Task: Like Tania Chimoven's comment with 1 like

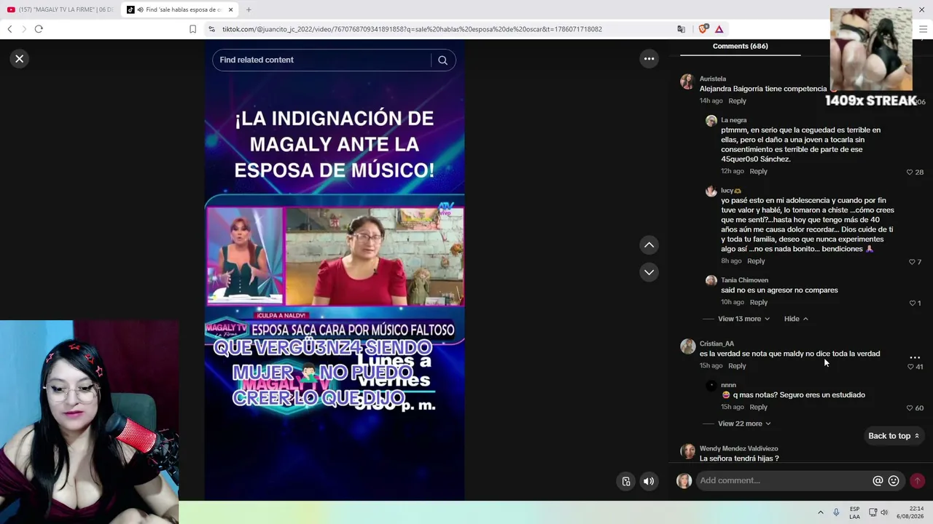Action: (912, 303)
